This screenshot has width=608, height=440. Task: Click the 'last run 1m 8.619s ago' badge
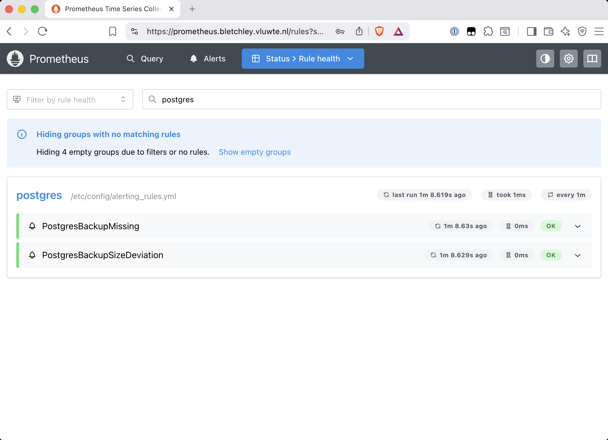click(x=424, y=195)
